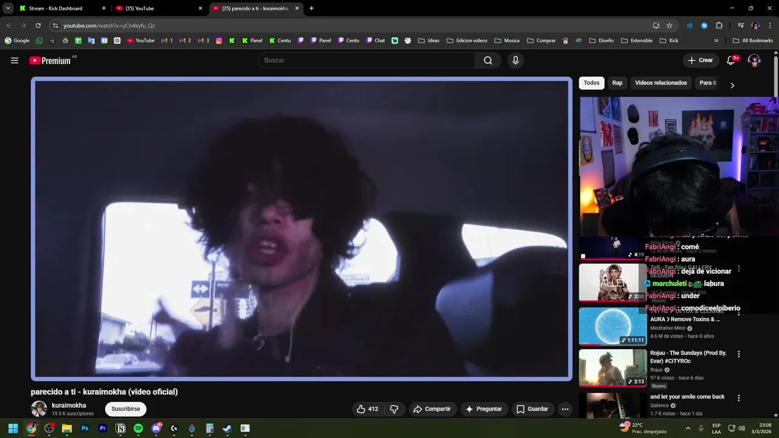Open a new browser tab
This screenshot has width=779, height=438.
coord(312,9)
